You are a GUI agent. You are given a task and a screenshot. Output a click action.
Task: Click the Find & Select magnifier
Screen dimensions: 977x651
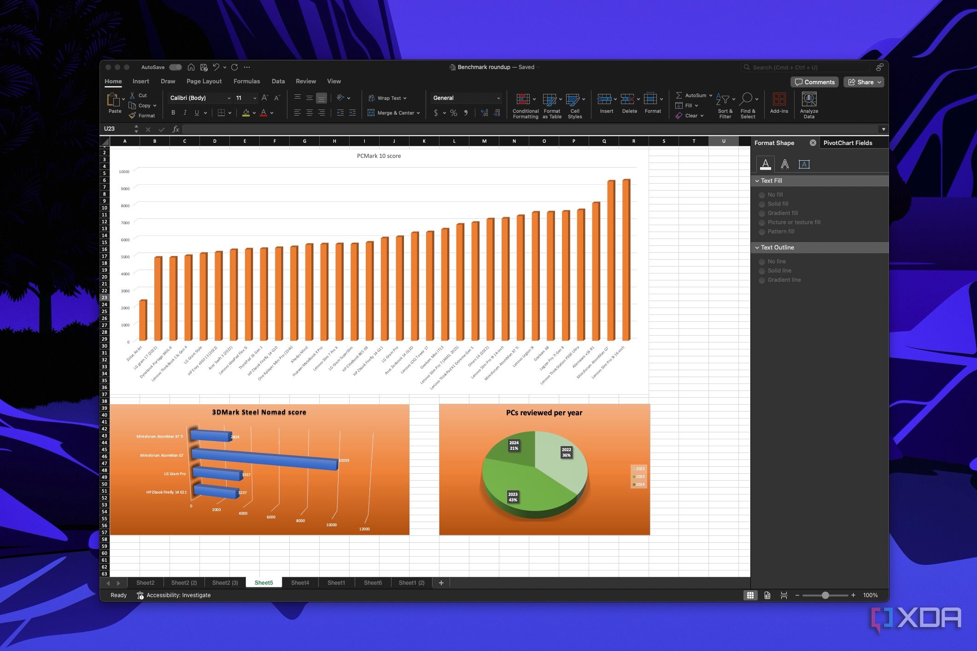(747, 99)
